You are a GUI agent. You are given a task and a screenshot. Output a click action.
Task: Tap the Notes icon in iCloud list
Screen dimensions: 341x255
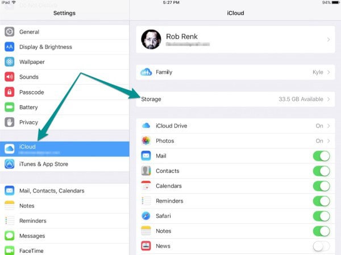(x=146, y=231)
